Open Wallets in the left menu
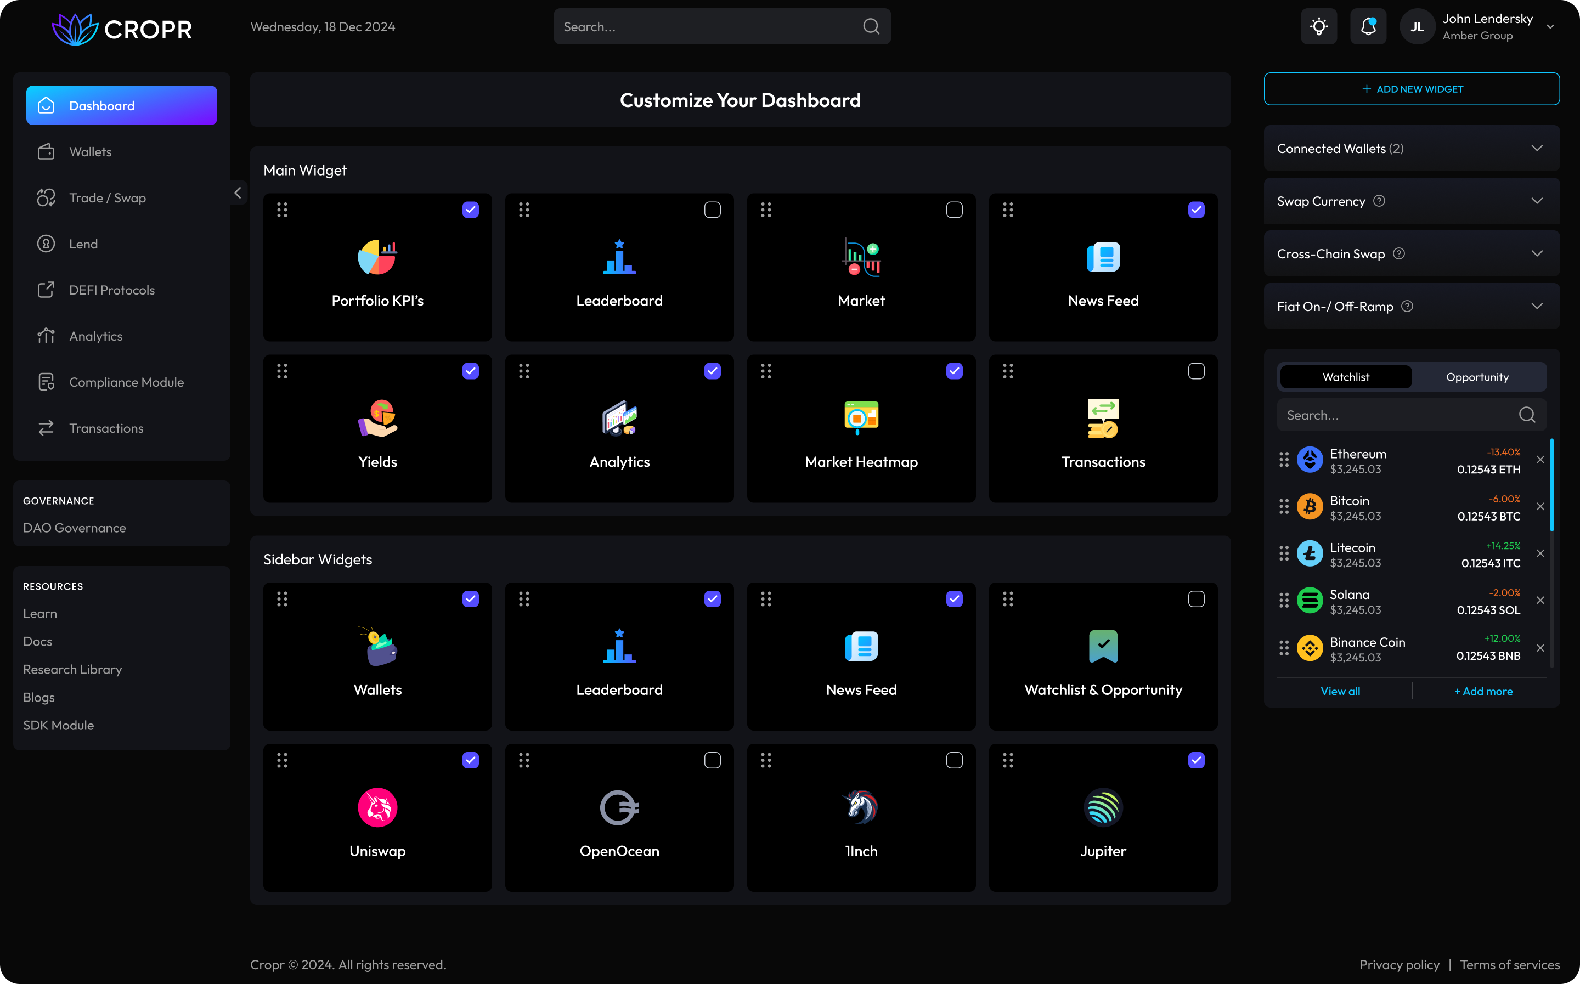Screen dimensions: 1580x984 pyautogui.click(x=122, y=151)
